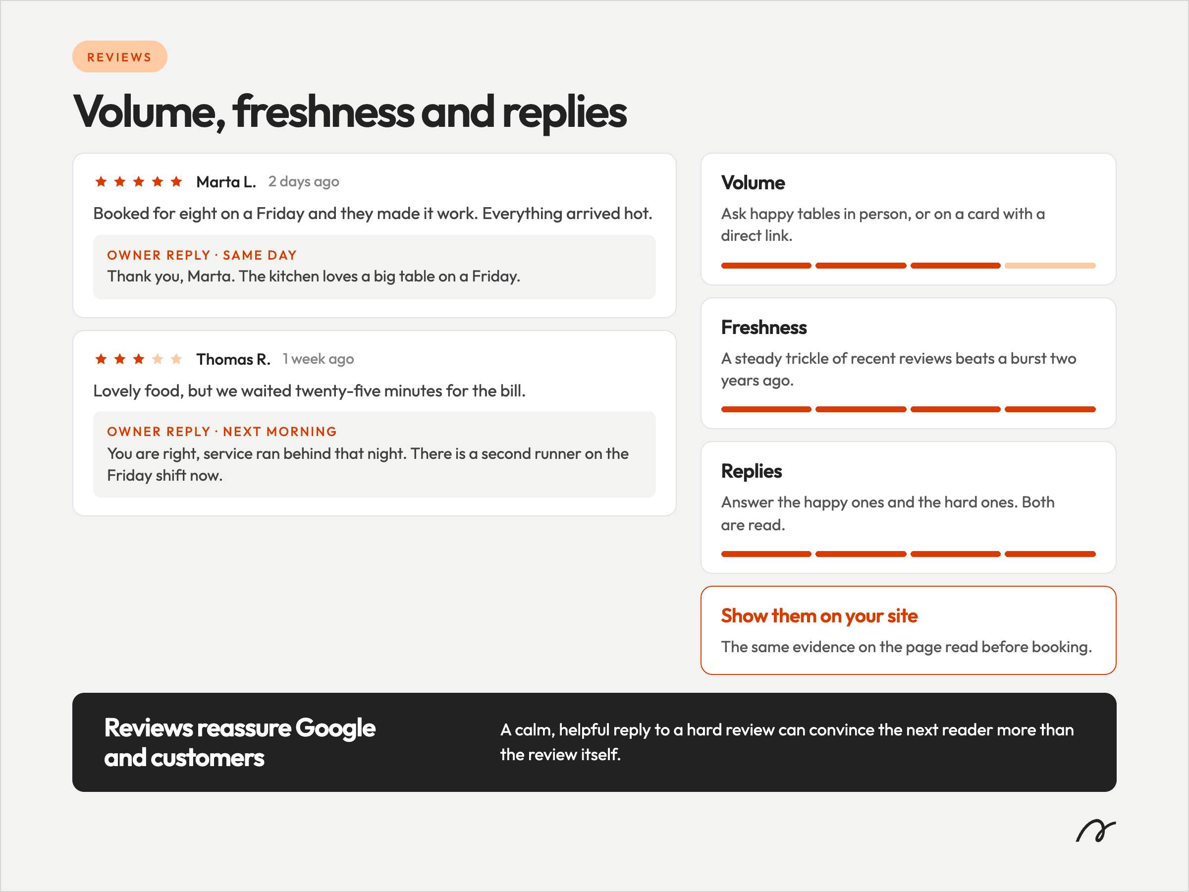
Task: Click the fifth star on Marta's review
Action: 176,182
